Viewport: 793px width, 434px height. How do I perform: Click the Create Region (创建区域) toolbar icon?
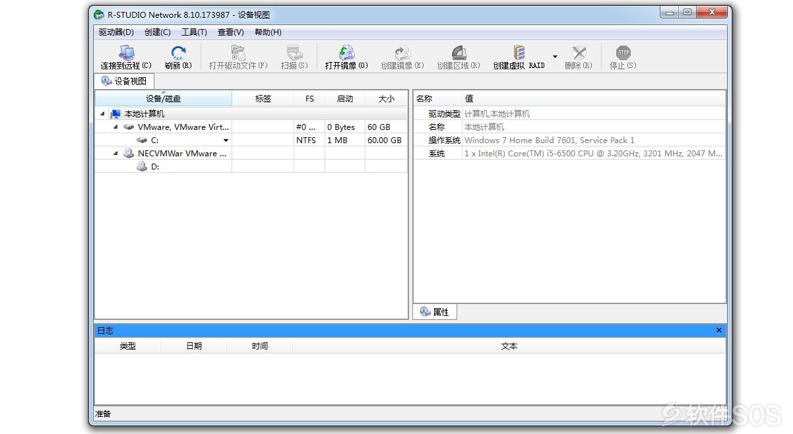click(x=459, y=53)
